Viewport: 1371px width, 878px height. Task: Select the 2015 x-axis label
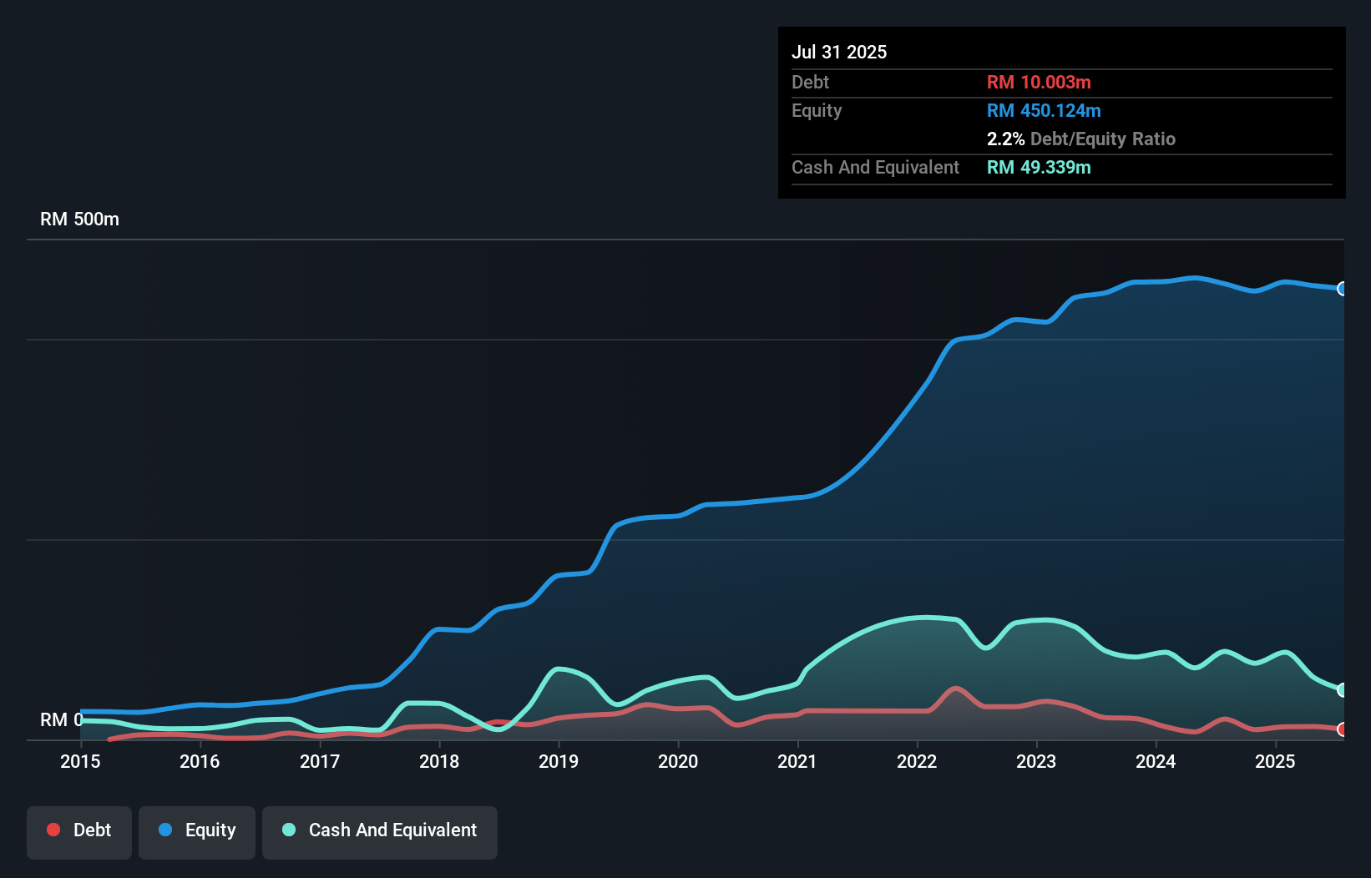point(80,761)
